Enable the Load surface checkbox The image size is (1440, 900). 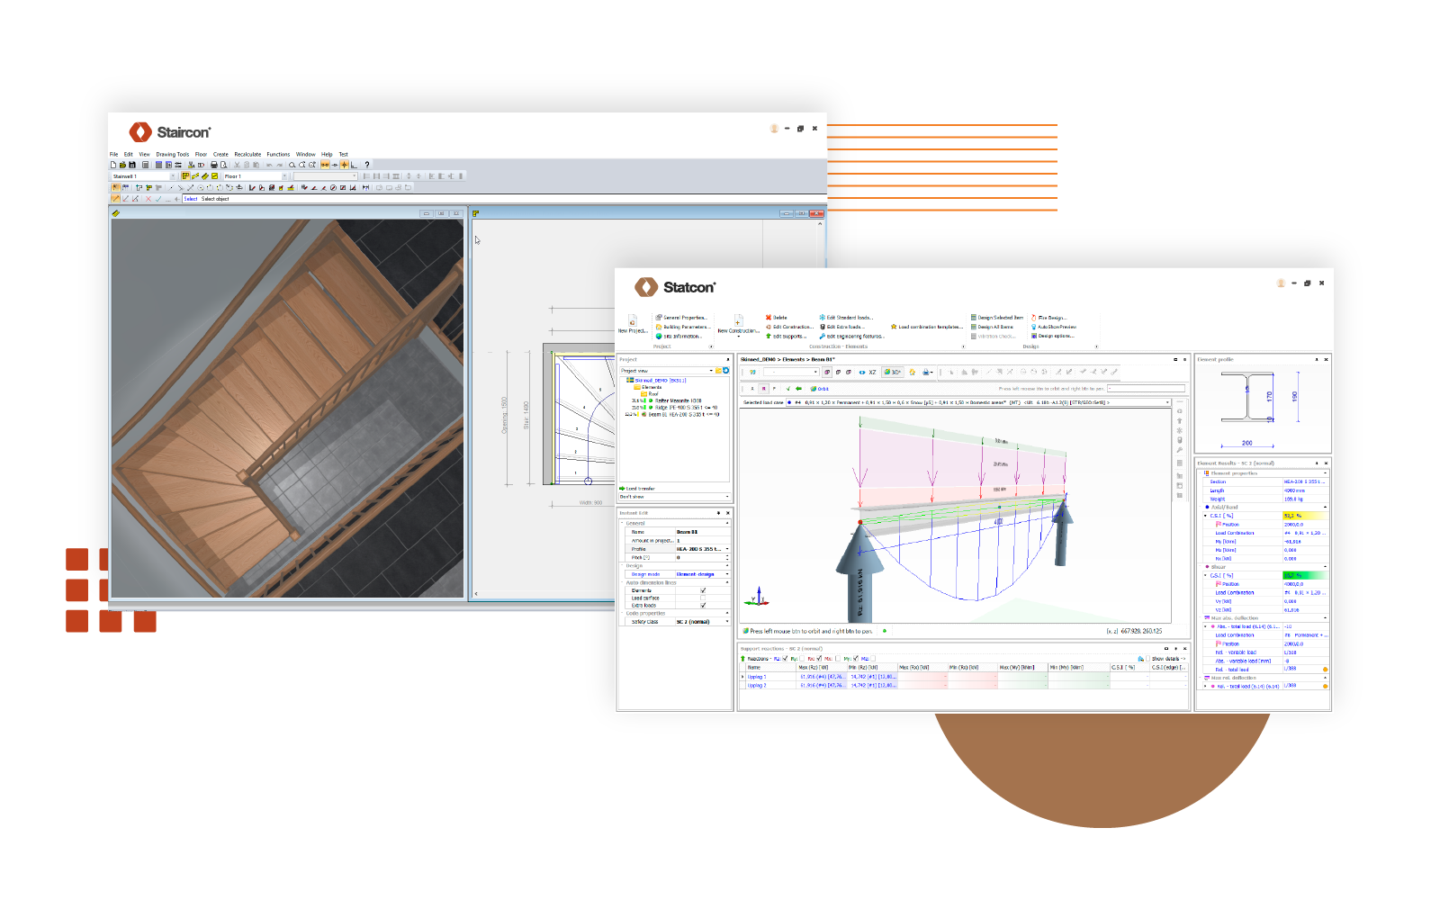703,598
